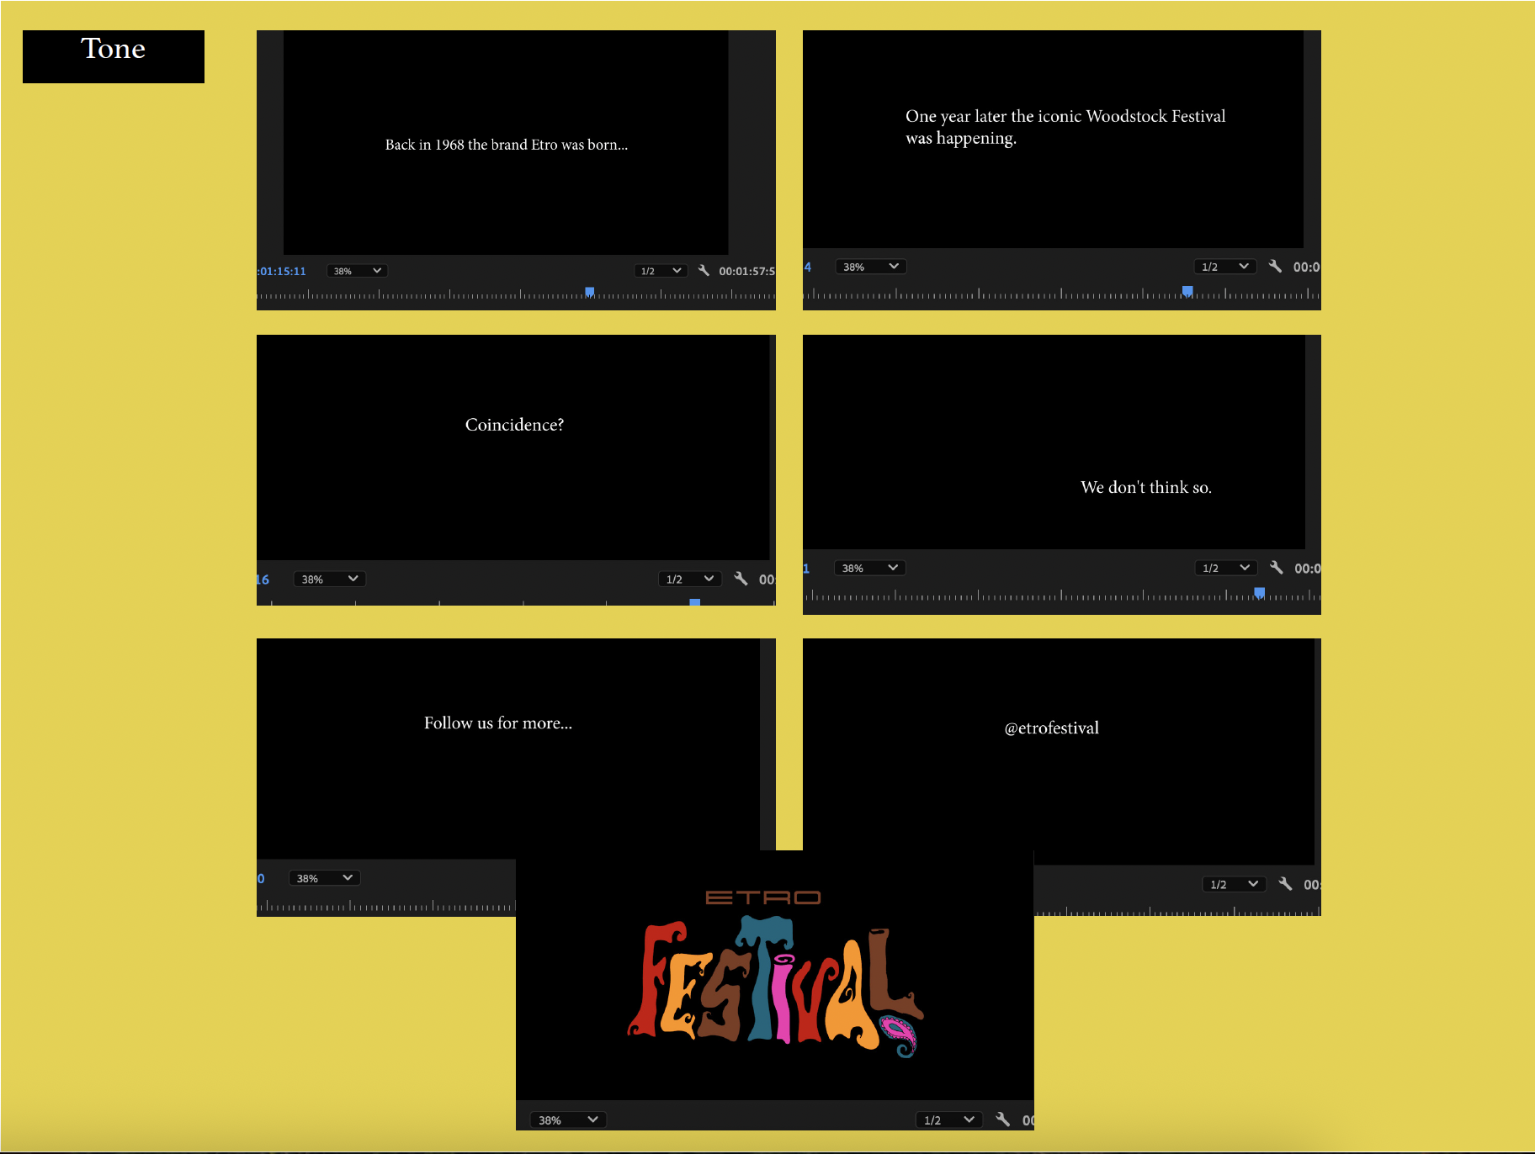Click the duration timecode '00:0' under 'We don't think so.'
Screen dimensions: 1535x1154
tap(1307, 569)
